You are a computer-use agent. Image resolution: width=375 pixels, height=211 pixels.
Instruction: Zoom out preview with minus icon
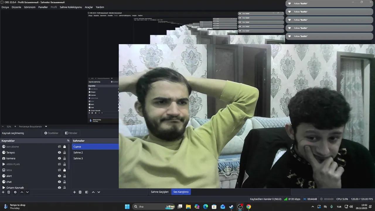point(3,127)
